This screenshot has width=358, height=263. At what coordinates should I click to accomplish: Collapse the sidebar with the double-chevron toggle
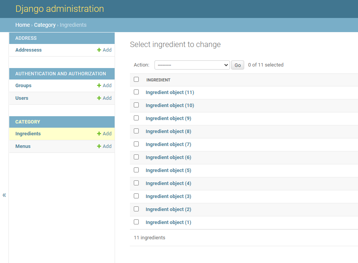click(4, 195)
